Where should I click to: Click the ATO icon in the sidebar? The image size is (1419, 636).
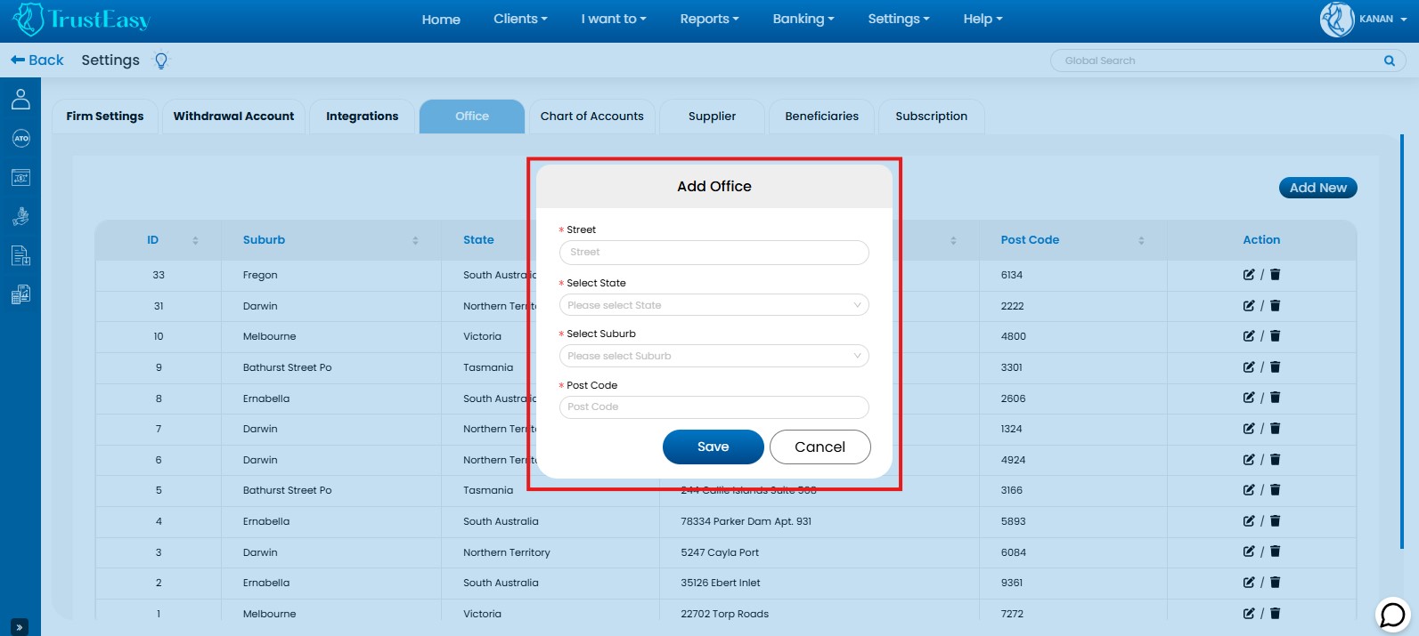tap(20, 139)
